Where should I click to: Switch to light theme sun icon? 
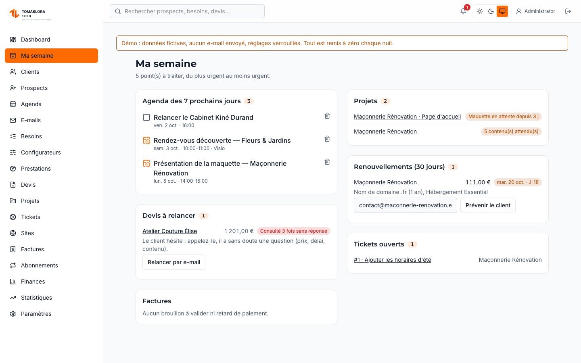pos(480,11)
